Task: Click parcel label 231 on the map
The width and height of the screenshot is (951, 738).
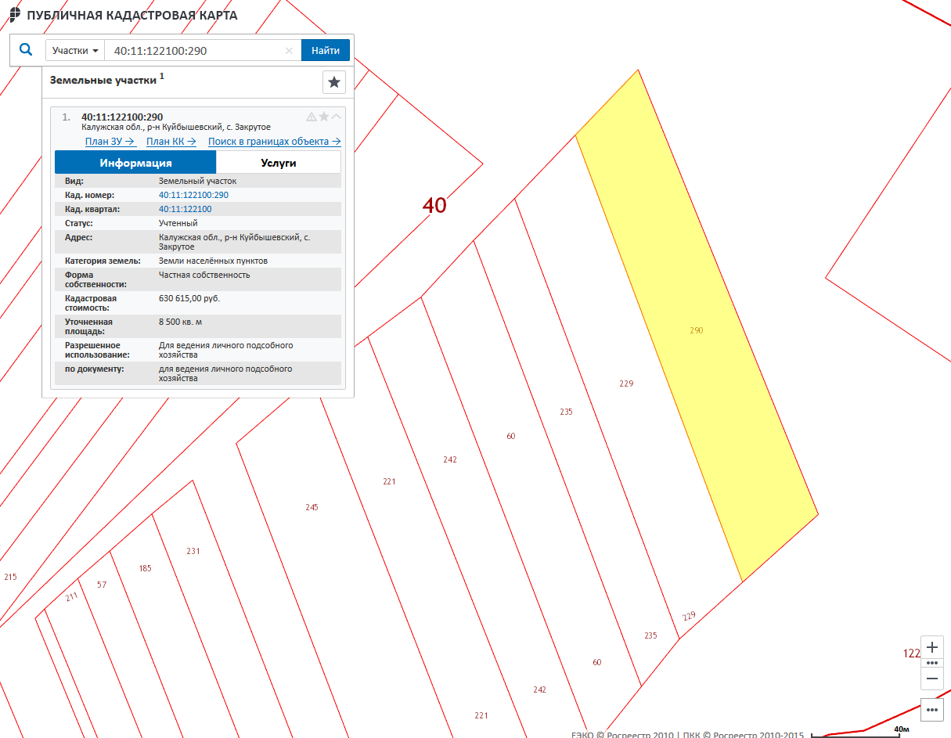Action: tap(193, 551)
